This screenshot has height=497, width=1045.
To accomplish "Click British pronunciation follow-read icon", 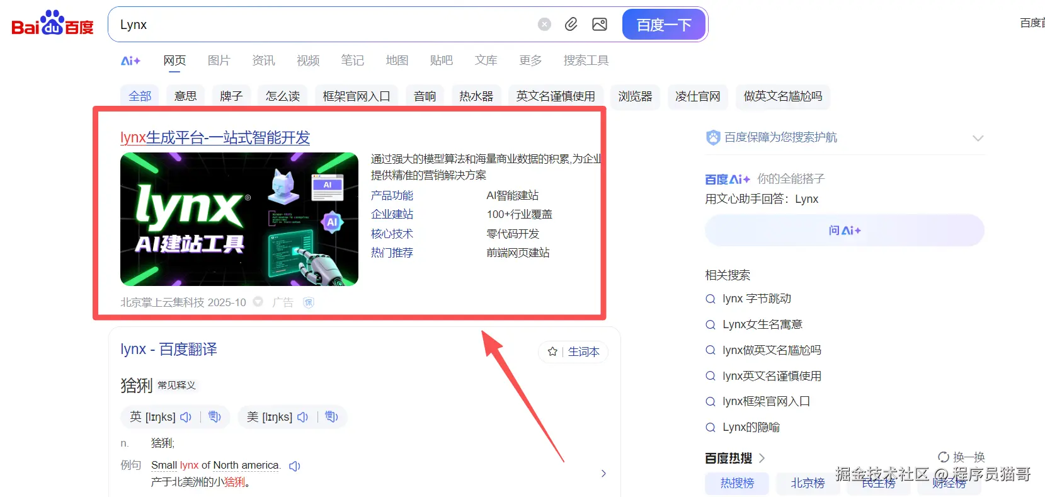I will point(215,417).
